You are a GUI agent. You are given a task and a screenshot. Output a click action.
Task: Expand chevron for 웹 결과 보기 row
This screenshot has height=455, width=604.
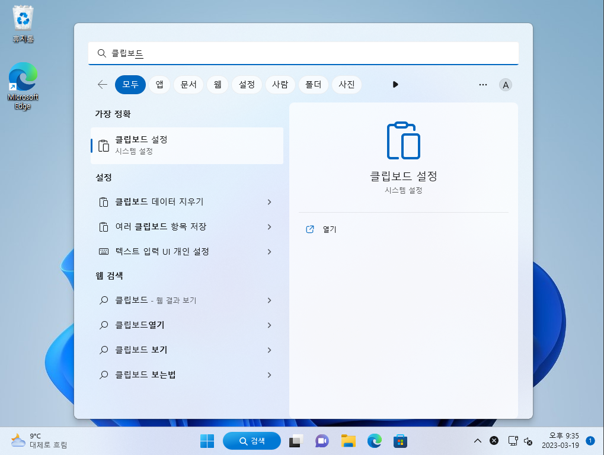point(269,300)
